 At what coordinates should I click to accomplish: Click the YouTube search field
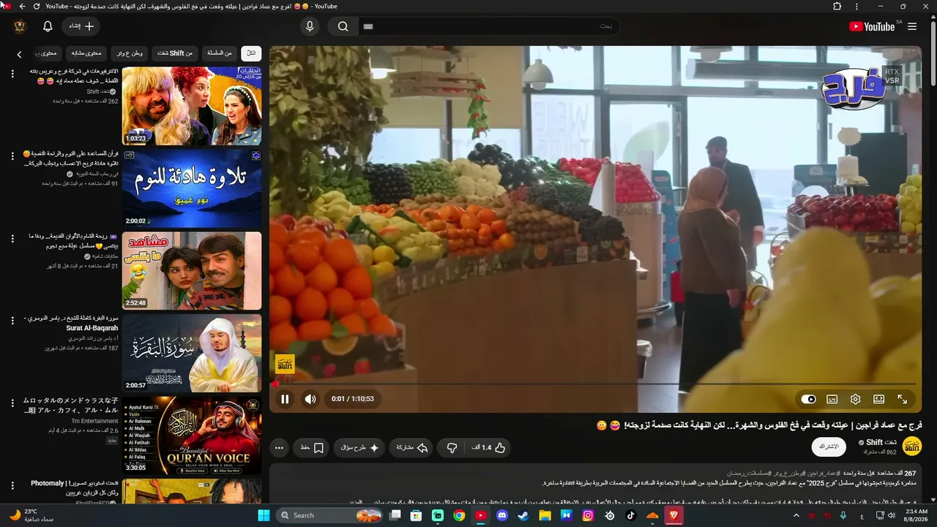point(489,26)
